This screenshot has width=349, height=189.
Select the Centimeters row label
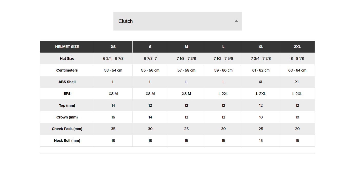pos(67,70)
